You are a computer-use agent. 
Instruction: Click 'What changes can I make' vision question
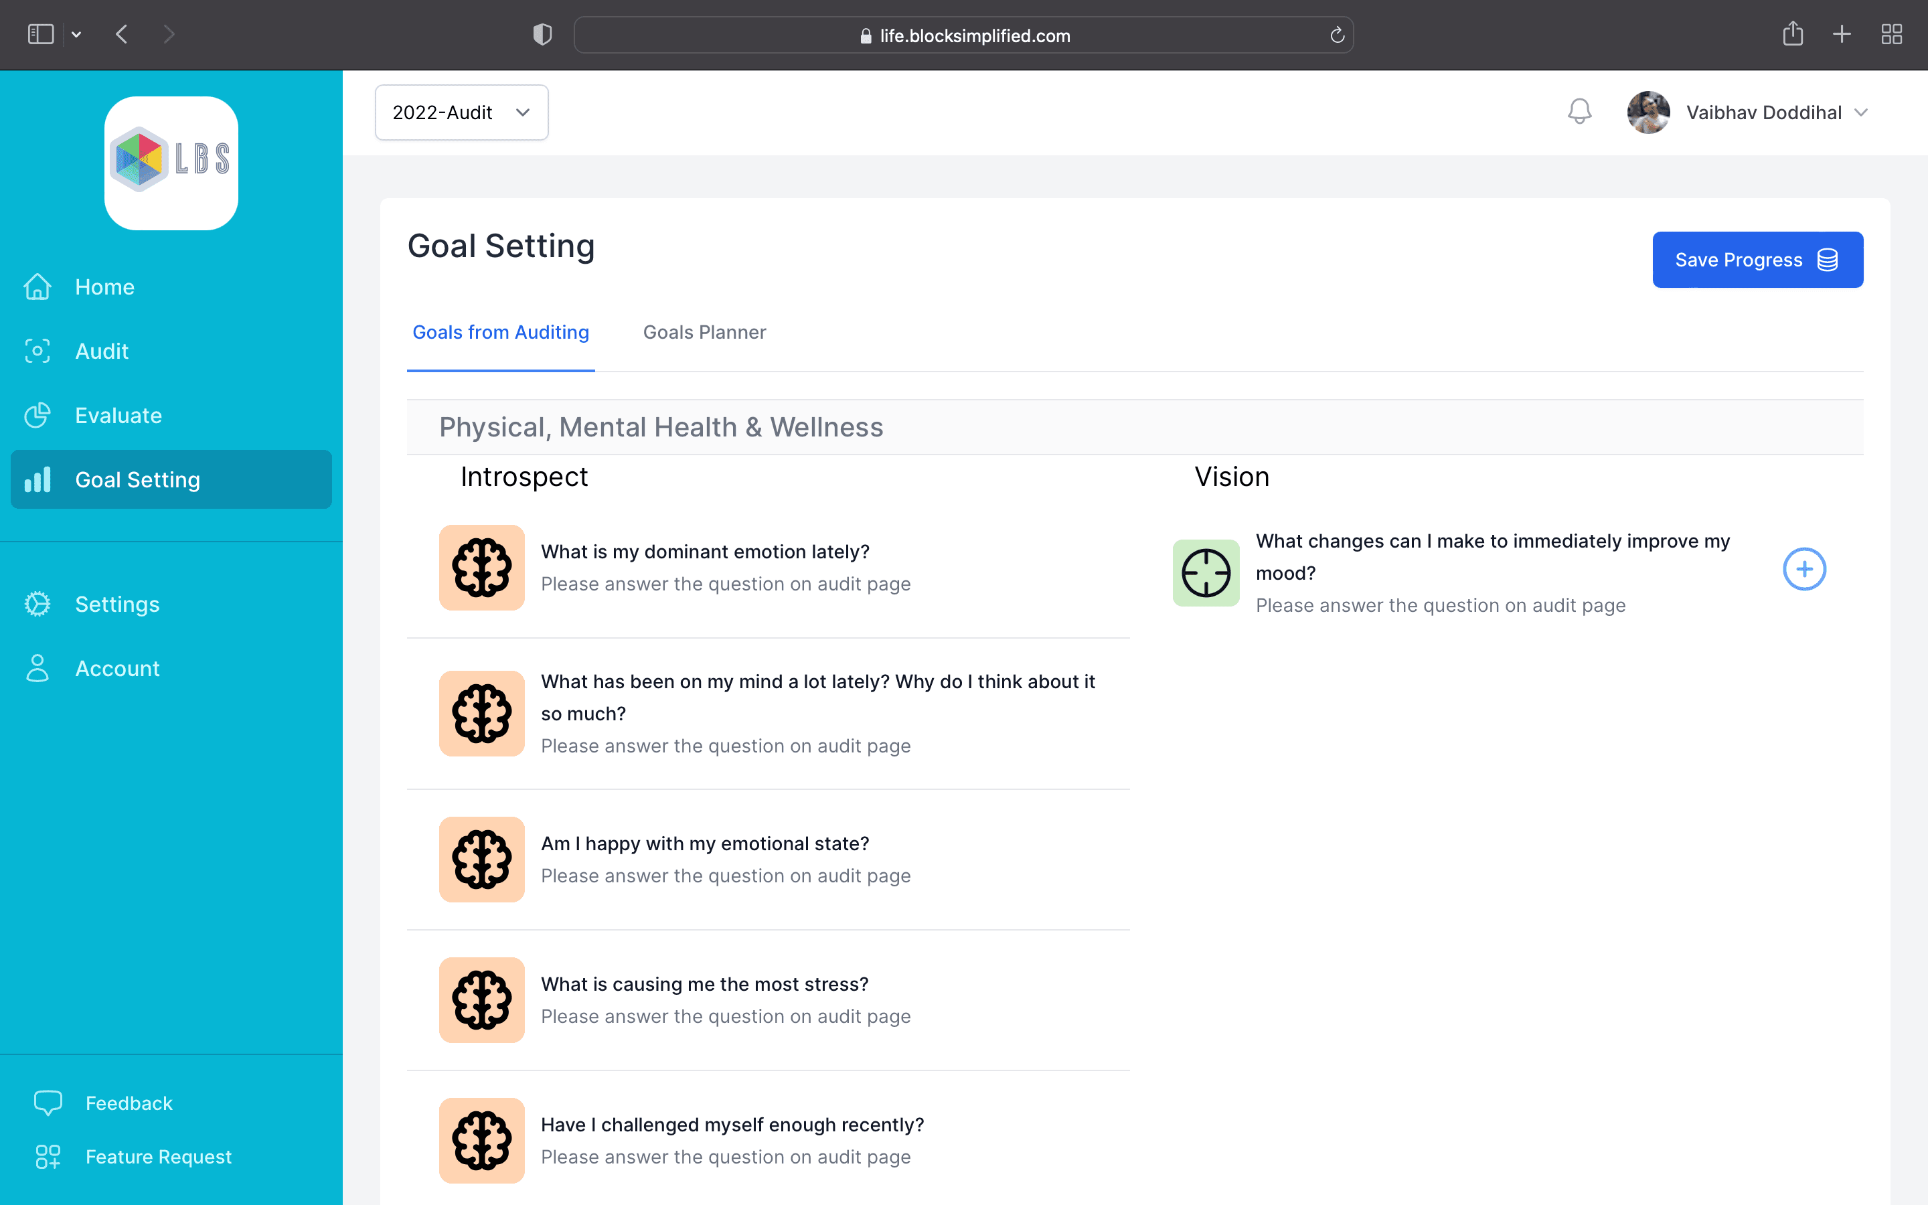(x=1493, y=557)
